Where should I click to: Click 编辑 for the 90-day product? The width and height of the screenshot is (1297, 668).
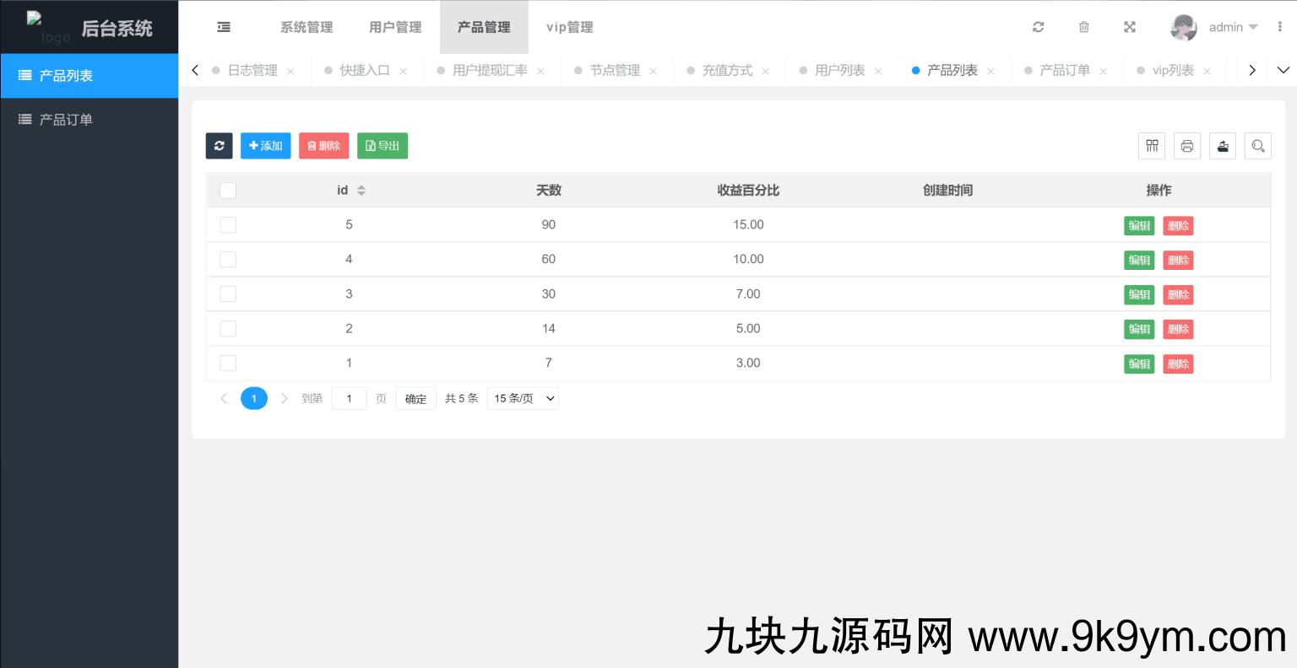click(x=1138, y=226)
